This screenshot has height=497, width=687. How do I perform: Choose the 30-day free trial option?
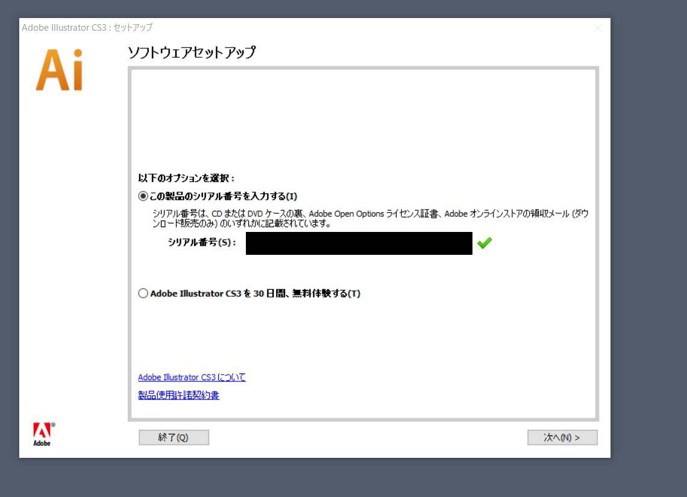point(143,293)
